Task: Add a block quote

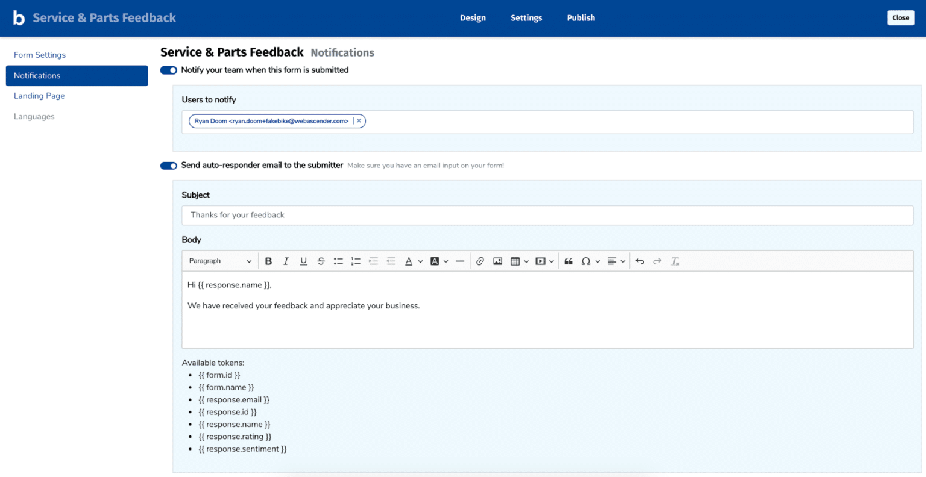Action: tap(568, 261)
